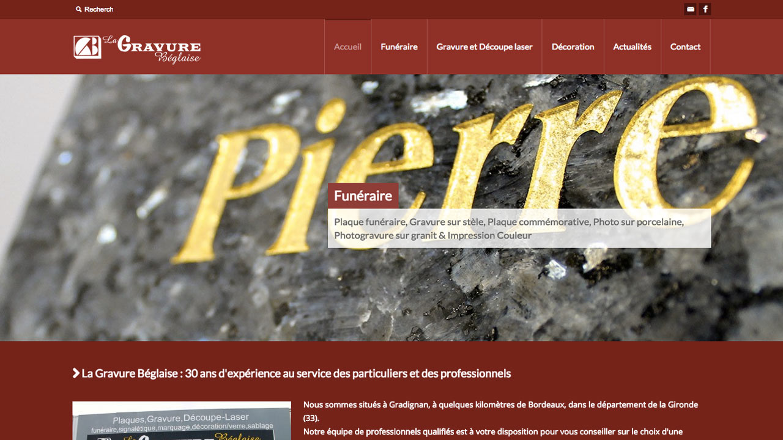This screenshot has width=783, height=440.
Task: Go to the Contact page
Action: pos(685,46)
